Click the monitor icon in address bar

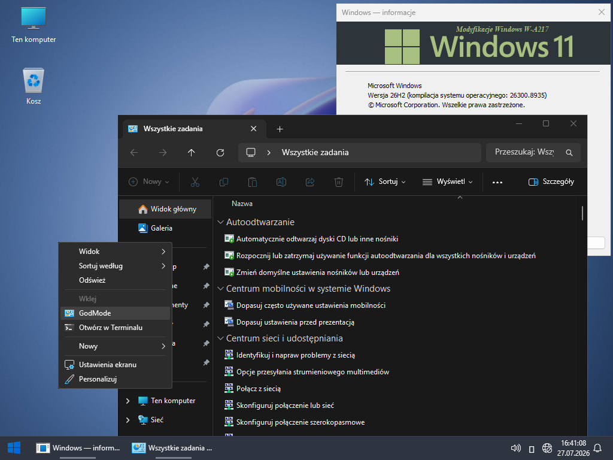pyautogui.click(x=251, y=152)
